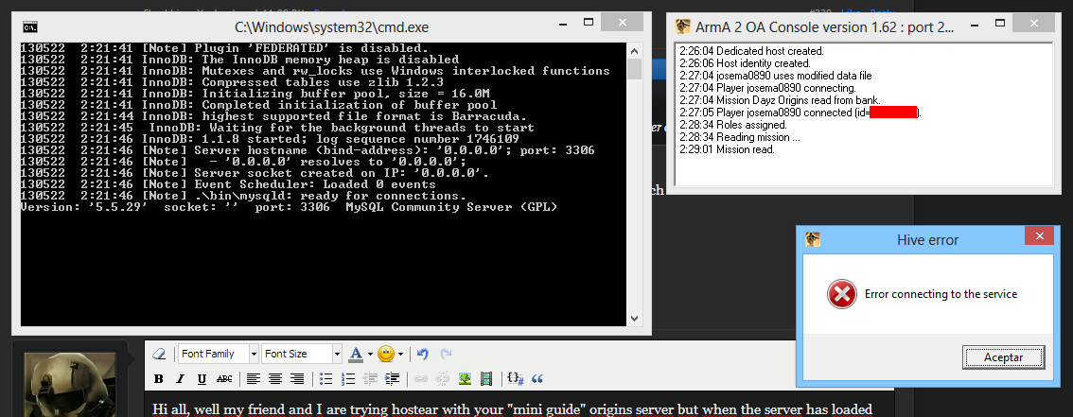
Task: Click the Outdent icon
Action: pyautogui.click(x=370, y=379)
